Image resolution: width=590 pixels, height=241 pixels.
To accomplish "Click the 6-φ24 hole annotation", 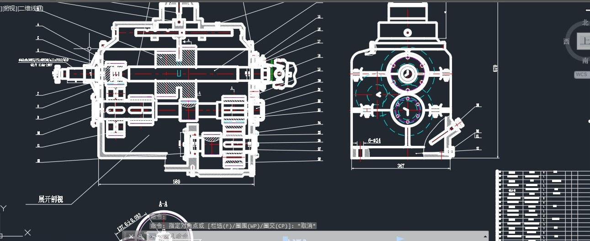I will pos(374,141).
